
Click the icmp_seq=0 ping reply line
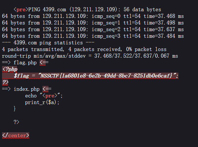tap(93, 16)
